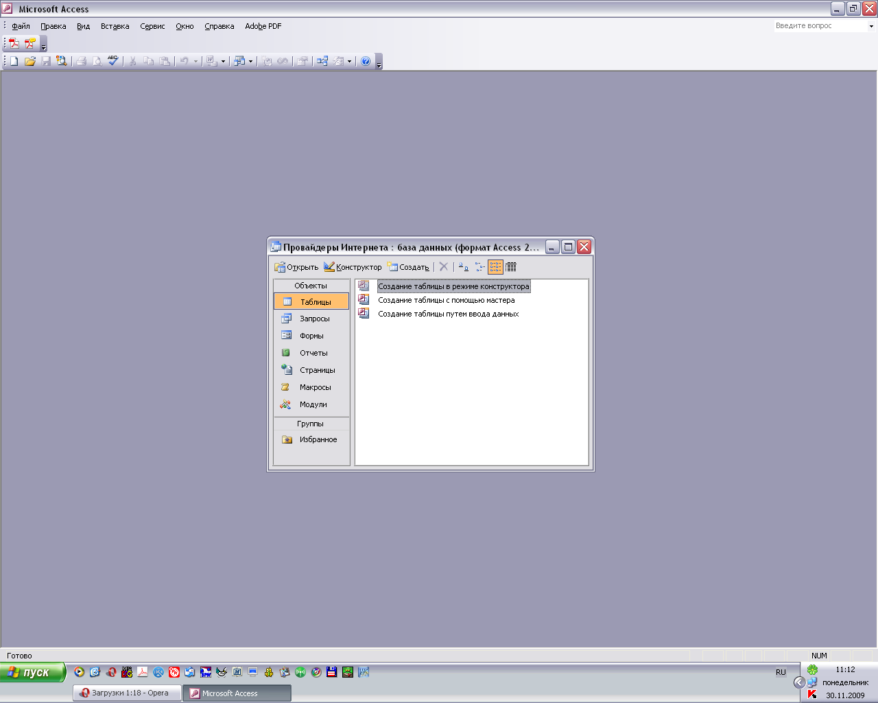Click the RU language indicator in taskbar

coord(781,672)
